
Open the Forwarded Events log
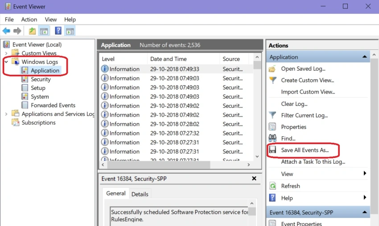(53, 105)
